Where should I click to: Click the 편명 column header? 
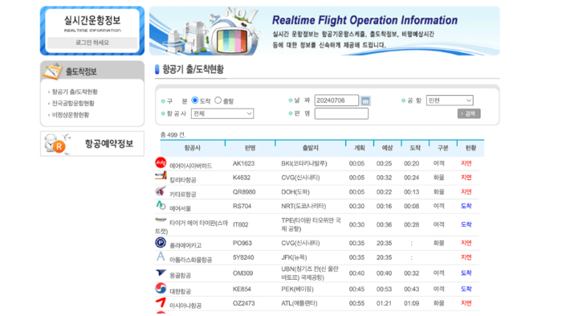[x=250, y=148]
